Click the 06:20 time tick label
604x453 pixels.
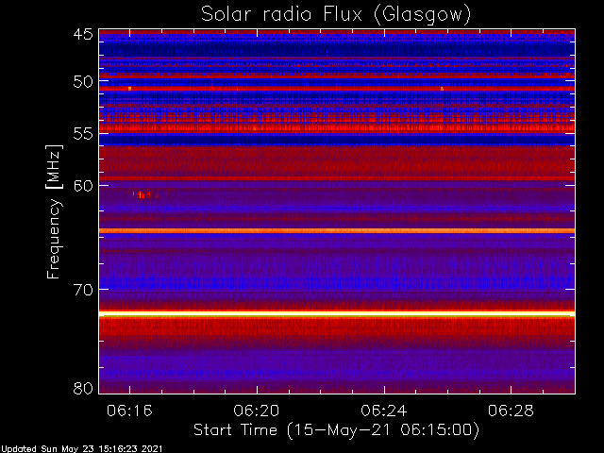click(x=257, y=411)
